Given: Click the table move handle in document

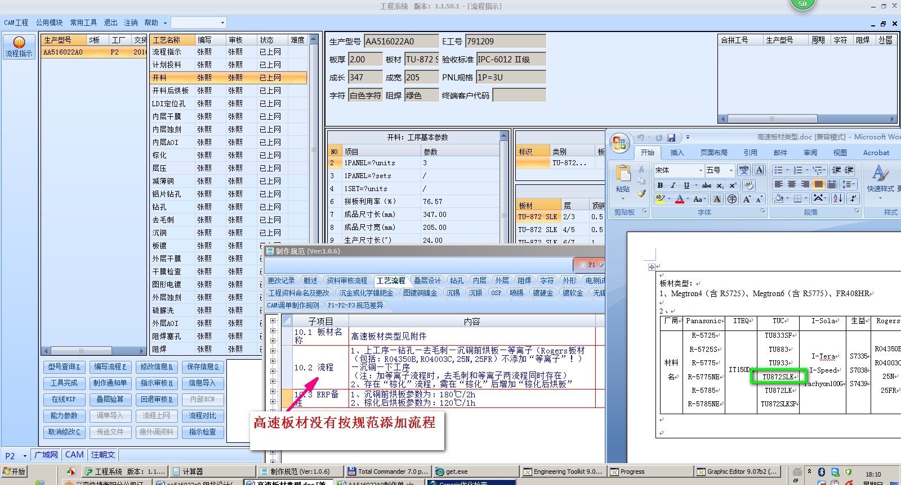Looking at the screenshot, I should point(652,267).
